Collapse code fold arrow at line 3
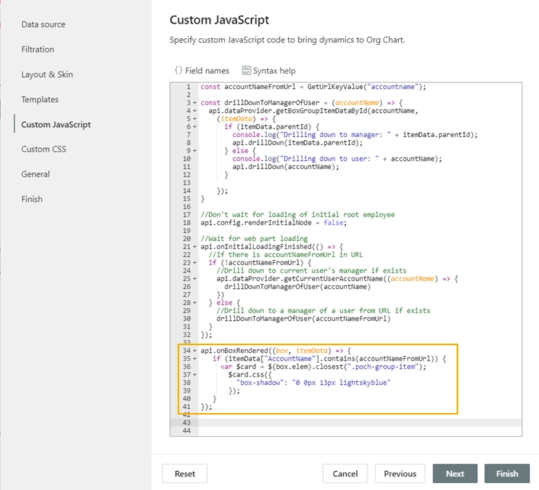Image resolution: width=539 pixels, height=490 pixels. (195, 103)
